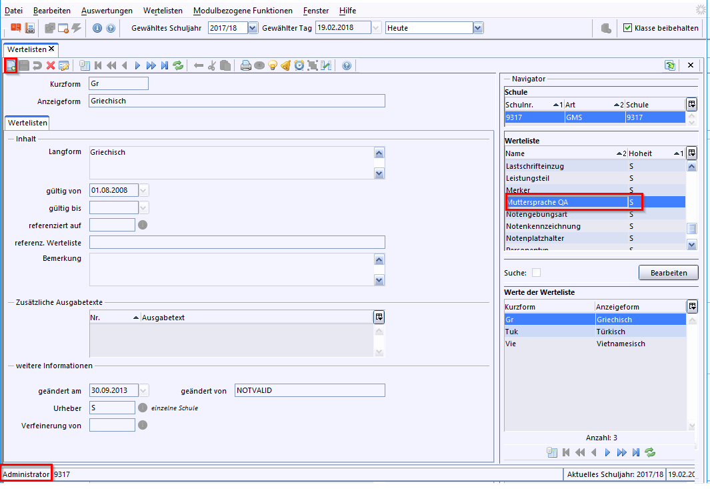Viewport: 710px width, 489px height.
Task: Click the checklist icon with green checkmark
Action: (326, 66)
